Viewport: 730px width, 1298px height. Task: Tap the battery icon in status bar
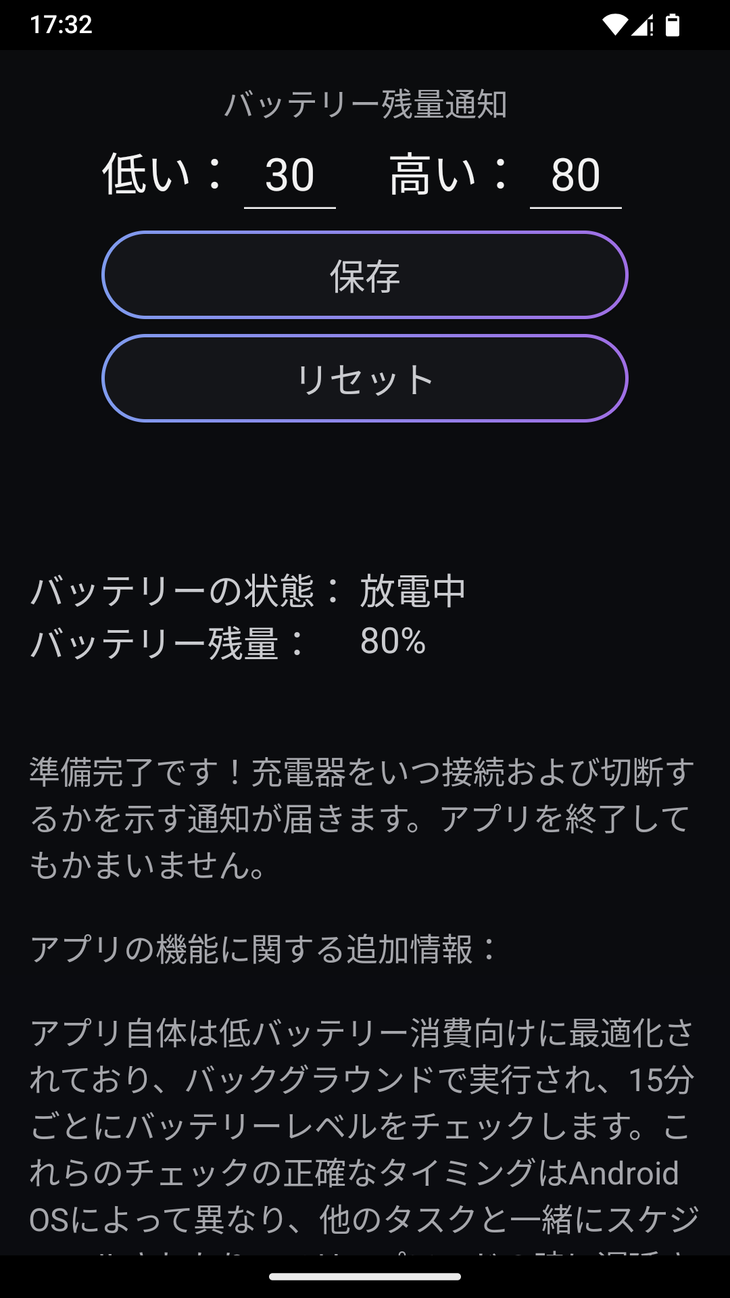click(672, 25)
